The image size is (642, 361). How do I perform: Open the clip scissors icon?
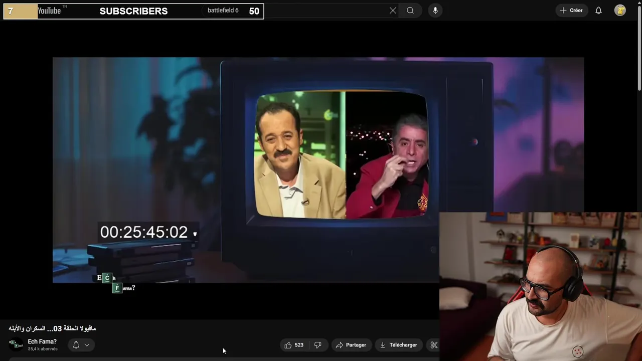[x=434, y=345]
